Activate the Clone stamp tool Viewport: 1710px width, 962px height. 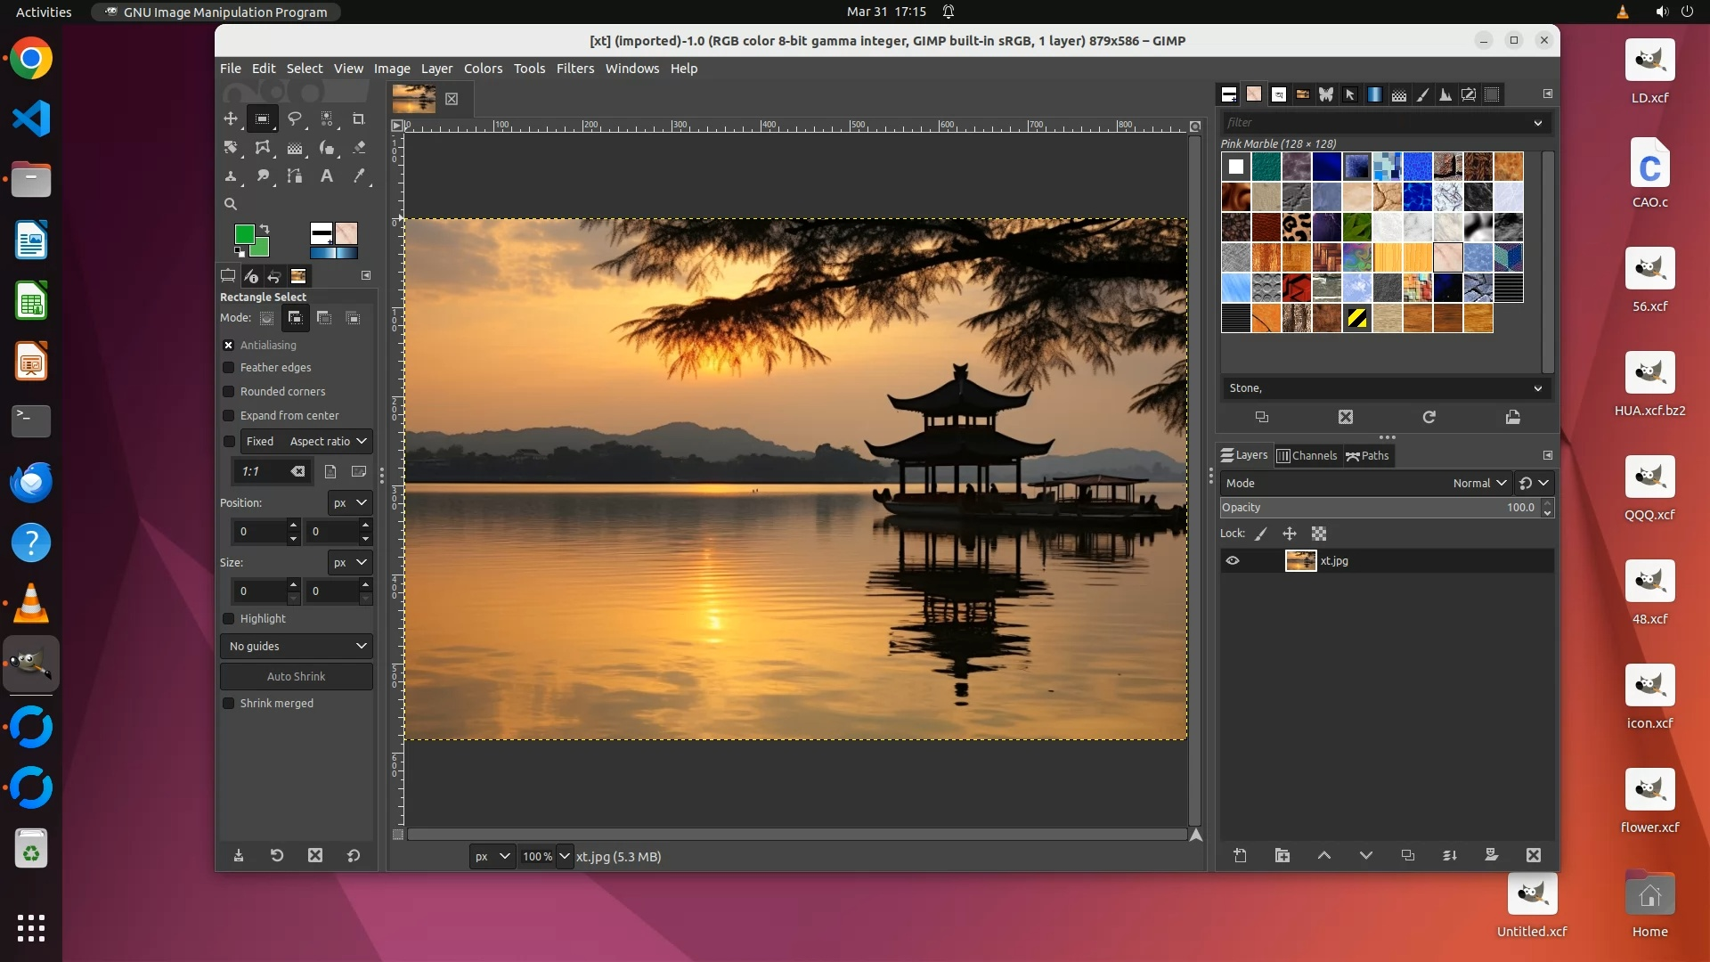tap(231, 176)
